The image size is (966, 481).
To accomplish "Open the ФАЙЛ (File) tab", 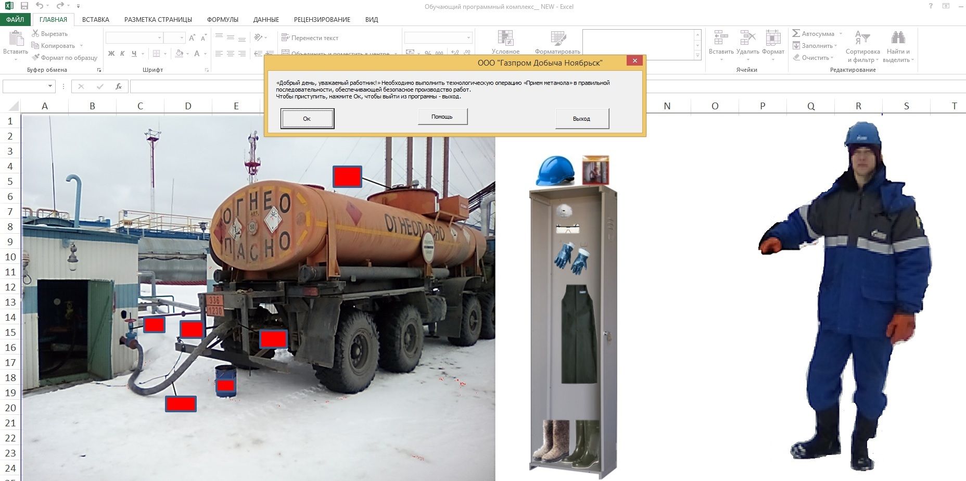I will pyautogui.click(x=15, y=19).
